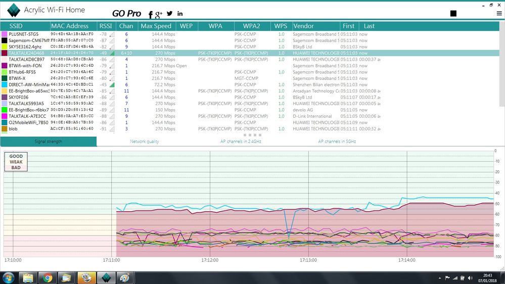This screenshot has height=284, width=505.
Task: Switch to the Network quality tab
Action: 145,141
